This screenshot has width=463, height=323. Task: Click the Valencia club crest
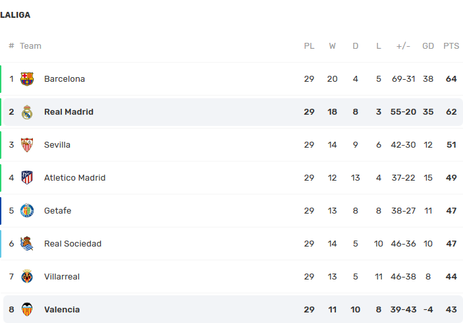[x=27, y=310]
